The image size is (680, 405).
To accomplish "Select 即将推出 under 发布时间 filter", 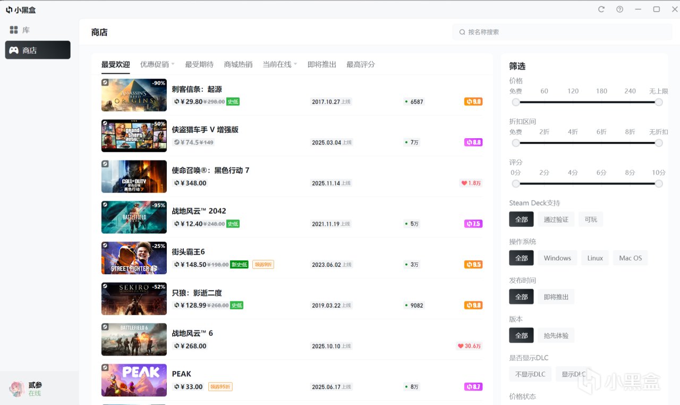I will point(556,297).
